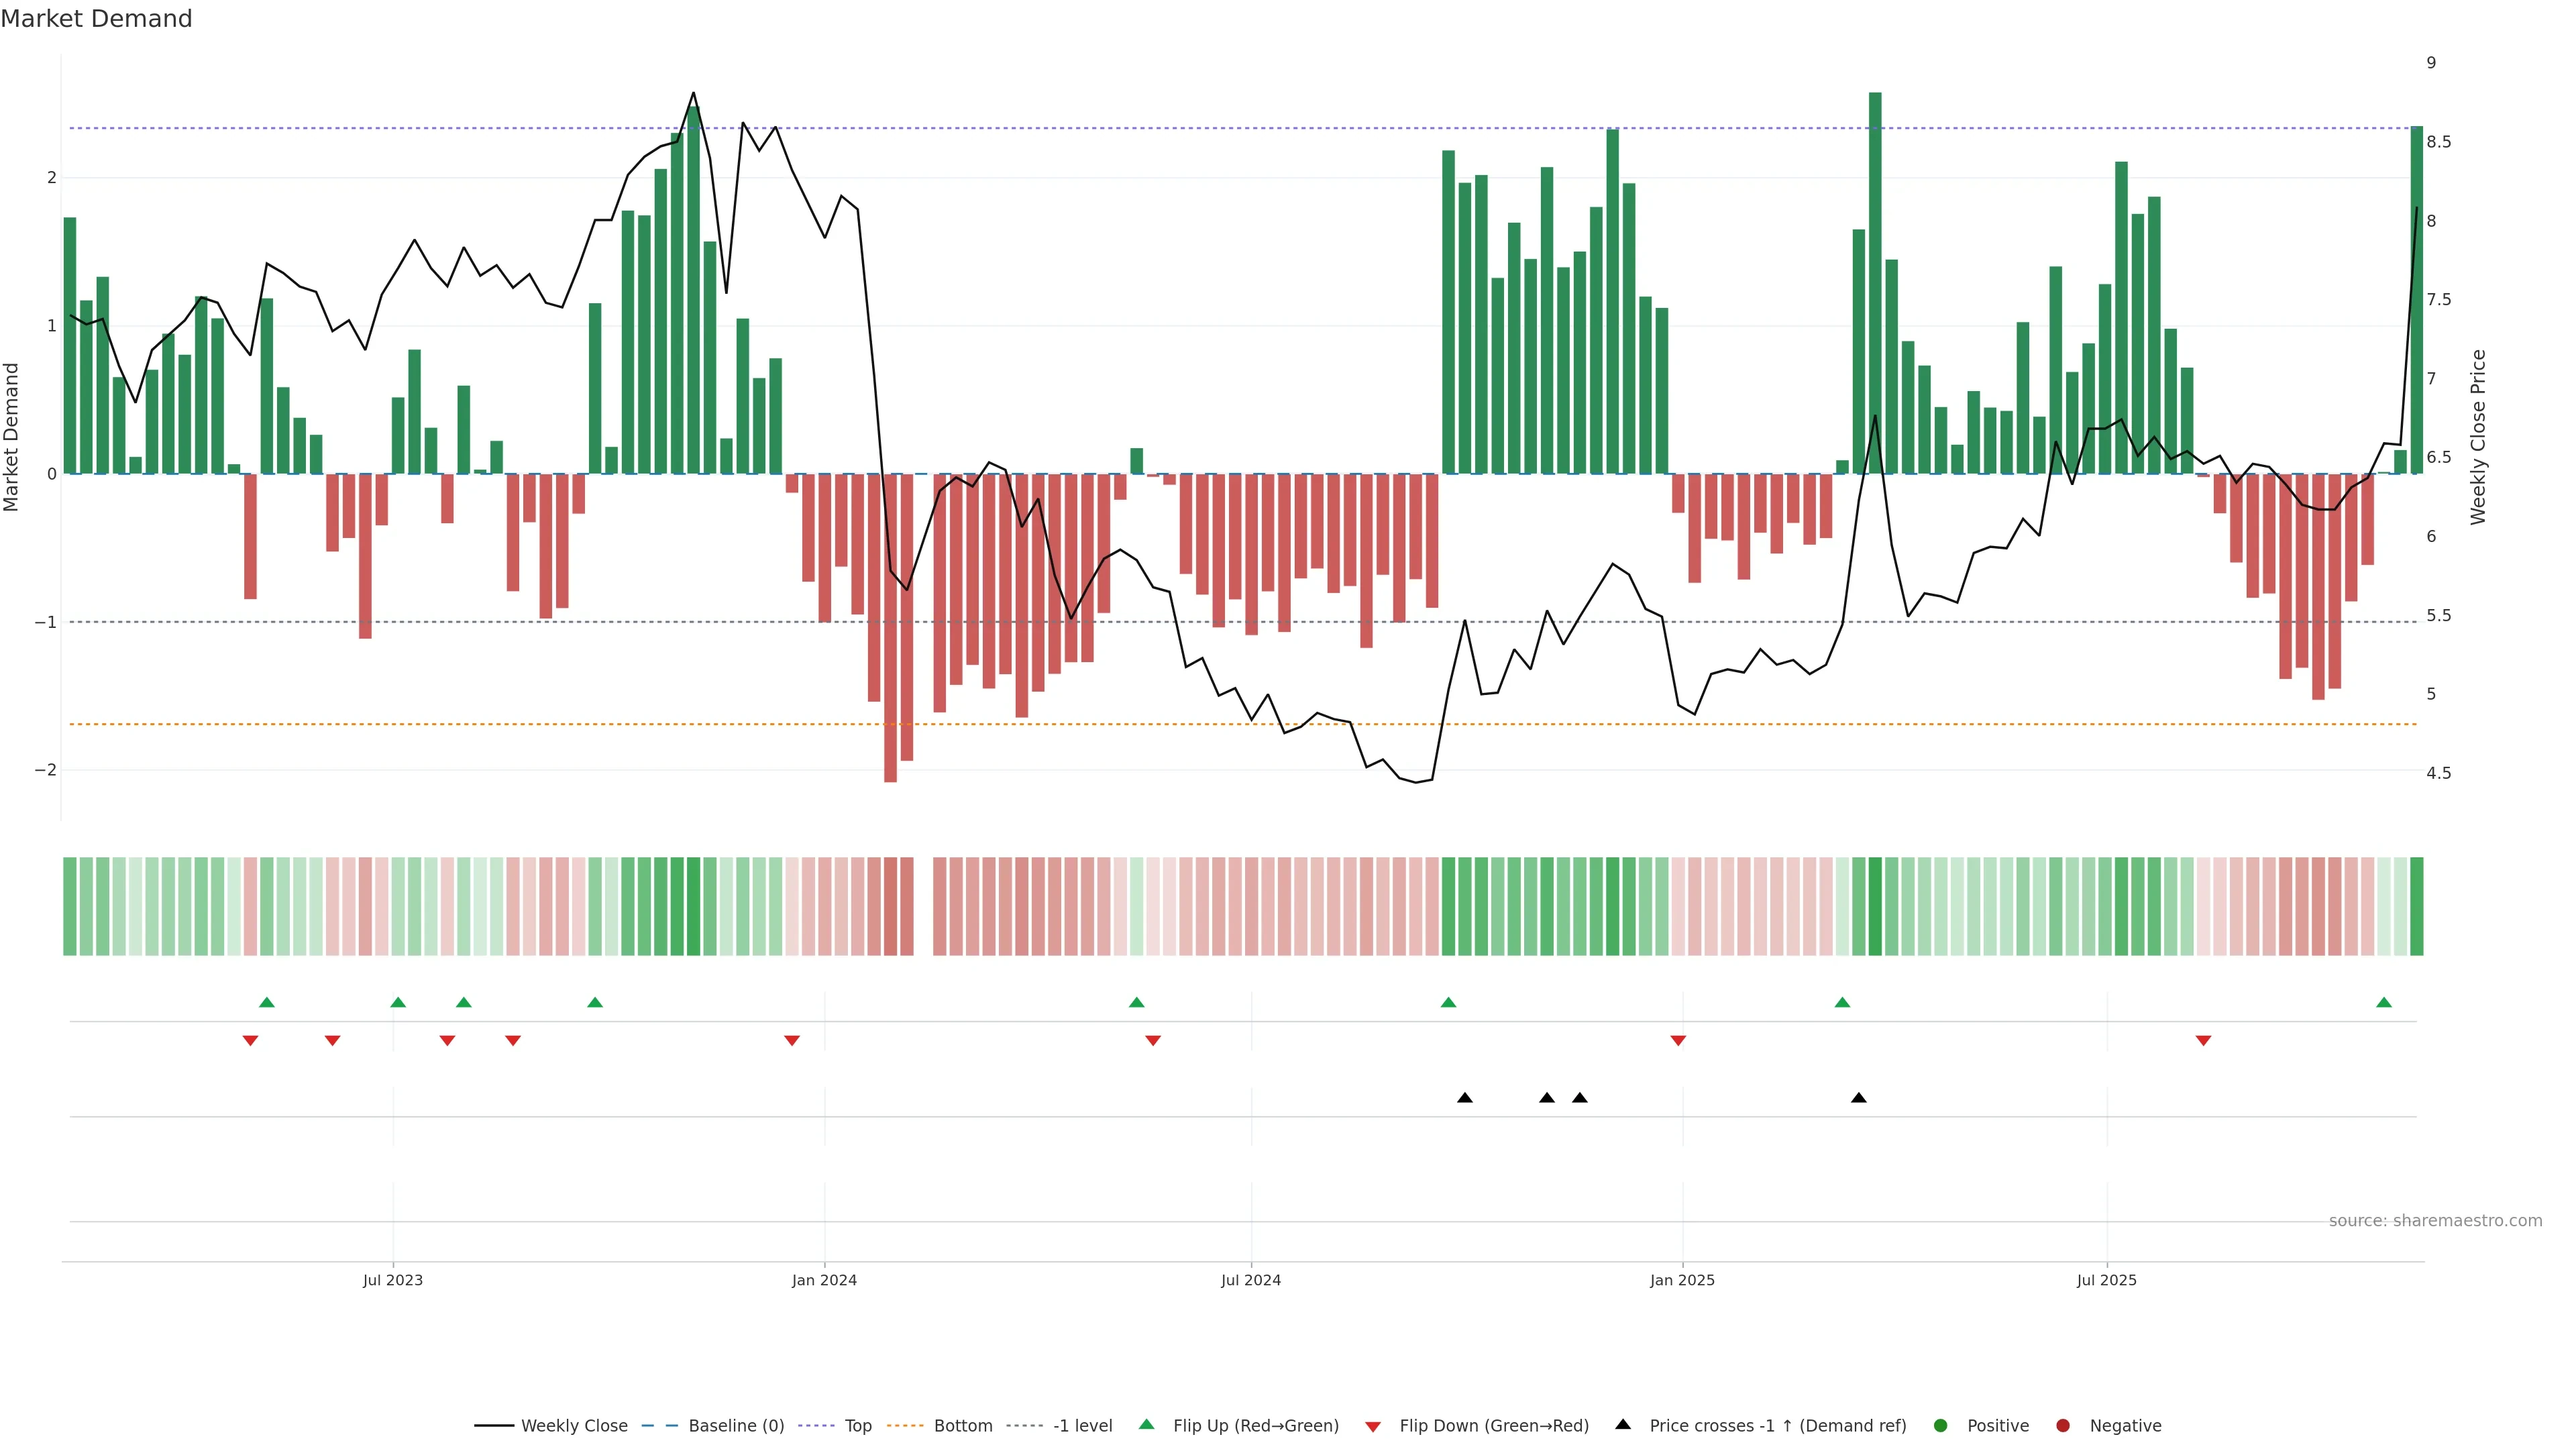Viewport: 2576px width, 1449px height.
Task: Click the rightmost green Flip Up triangle marker
Action: (2384, 1002)
